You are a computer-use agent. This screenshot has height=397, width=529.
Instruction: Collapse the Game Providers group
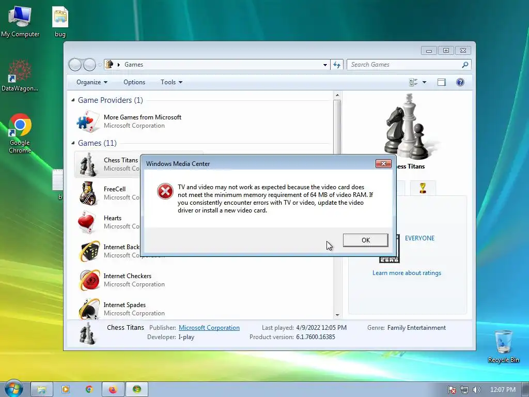[x=73, y=100]
